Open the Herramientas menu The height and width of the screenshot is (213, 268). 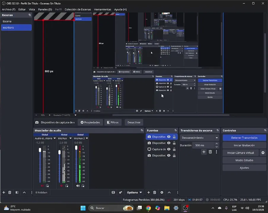(103, 9)
